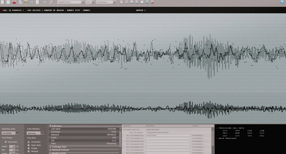Select the Semi Auto Freq Axis option
This screenshot has height=154, width=286.
pyautogui.click(x=29, y=145)
